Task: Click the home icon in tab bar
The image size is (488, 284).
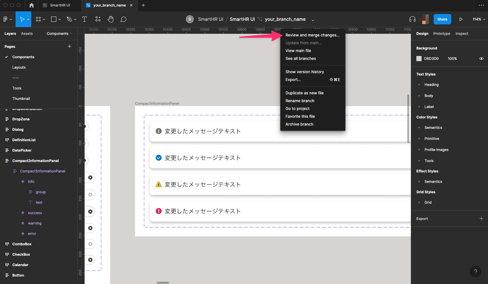Action: pyautogui.click(x=31, y=5)
